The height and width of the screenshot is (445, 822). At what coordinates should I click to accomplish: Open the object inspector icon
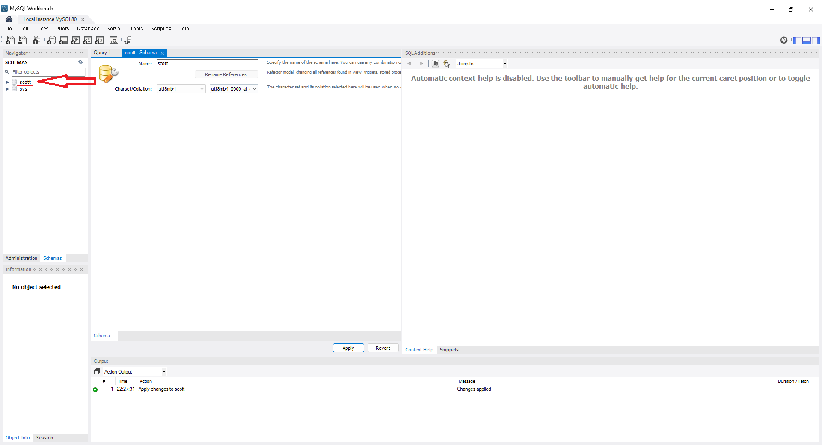point(37,40)
